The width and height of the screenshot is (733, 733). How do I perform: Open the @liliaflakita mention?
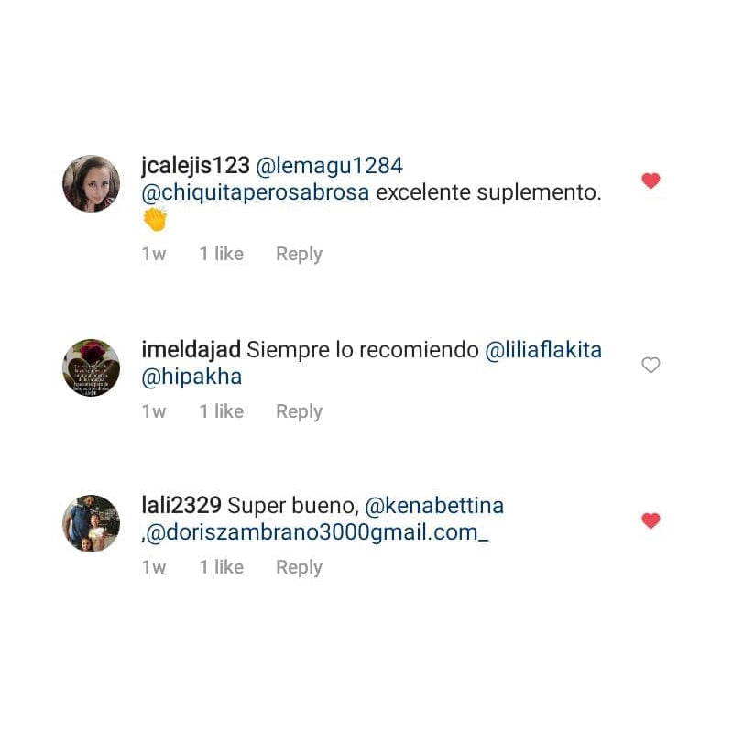pos(543,350)
